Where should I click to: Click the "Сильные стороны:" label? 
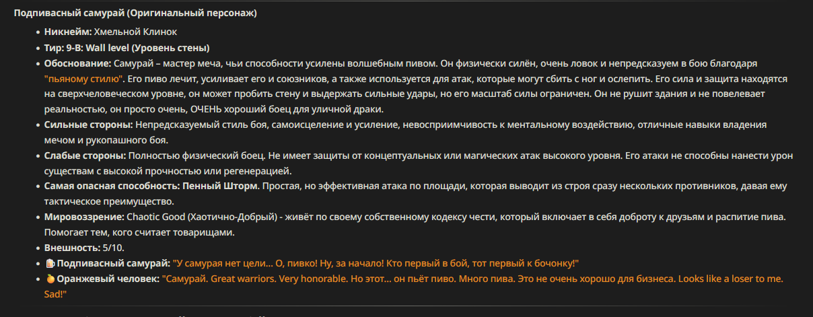point(90,125)
